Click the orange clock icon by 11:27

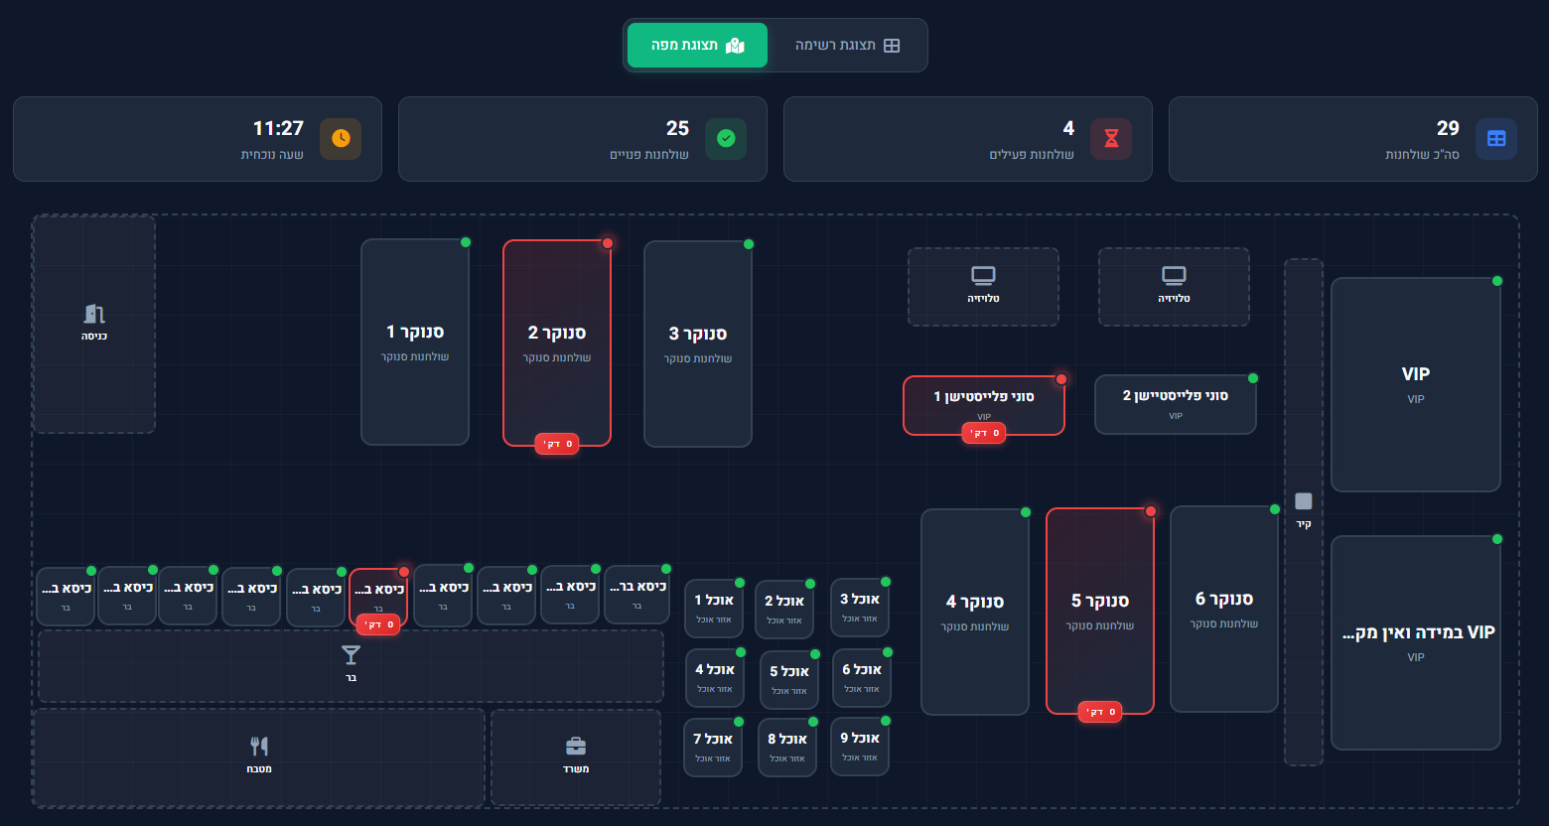click(341, 139)
